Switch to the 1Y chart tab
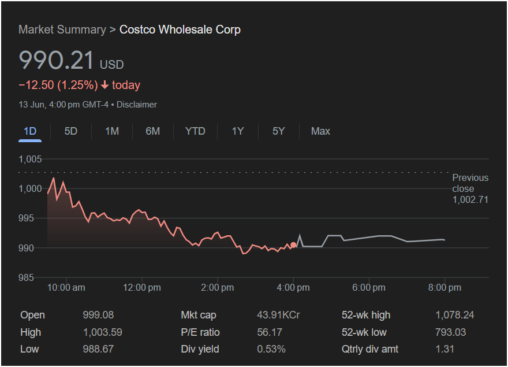 point(238,131)
